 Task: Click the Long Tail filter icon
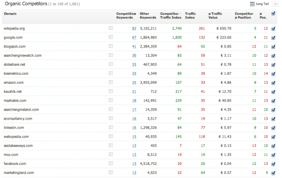(x=252, y=4)
